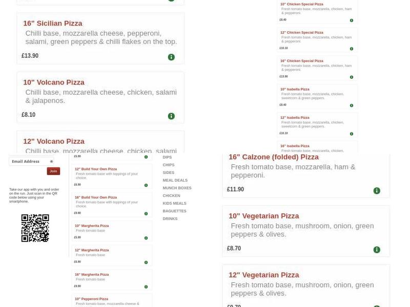Viewport: 410px width, 307px height.
Task: Open info for the 10" Volcano Pizza
Action: pos(171,116)
